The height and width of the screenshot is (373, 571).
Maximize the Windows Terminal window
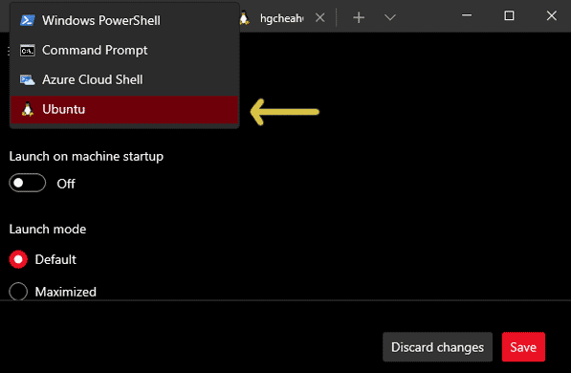[509, 15]
